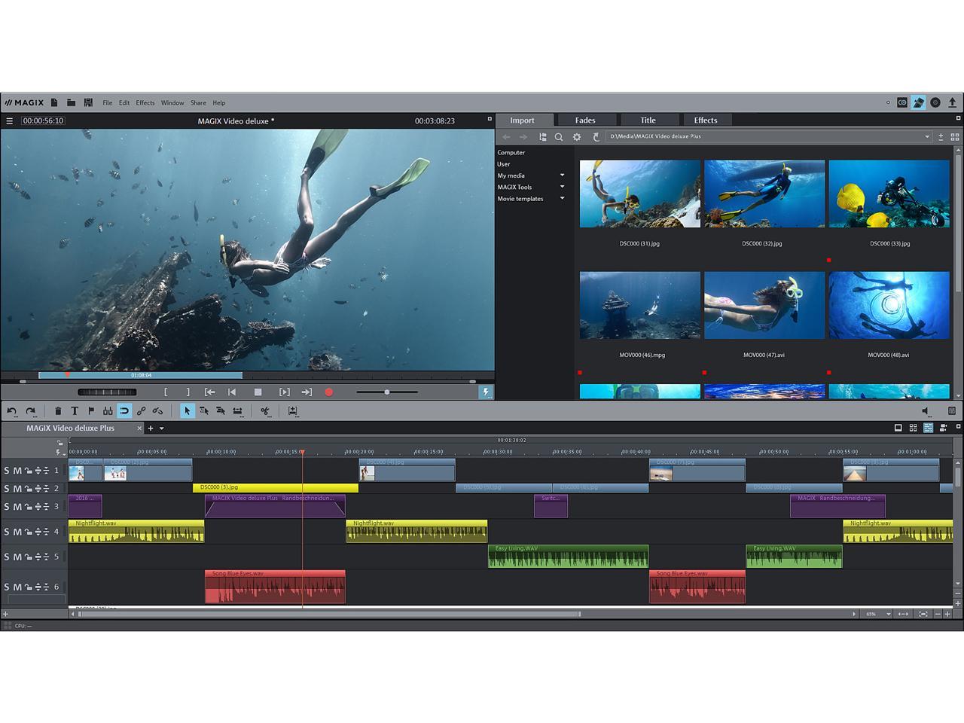The width and height of the screenshot is (964, 723).
Task: Go up one folder level in the media pool
Action: coord(596,137)
